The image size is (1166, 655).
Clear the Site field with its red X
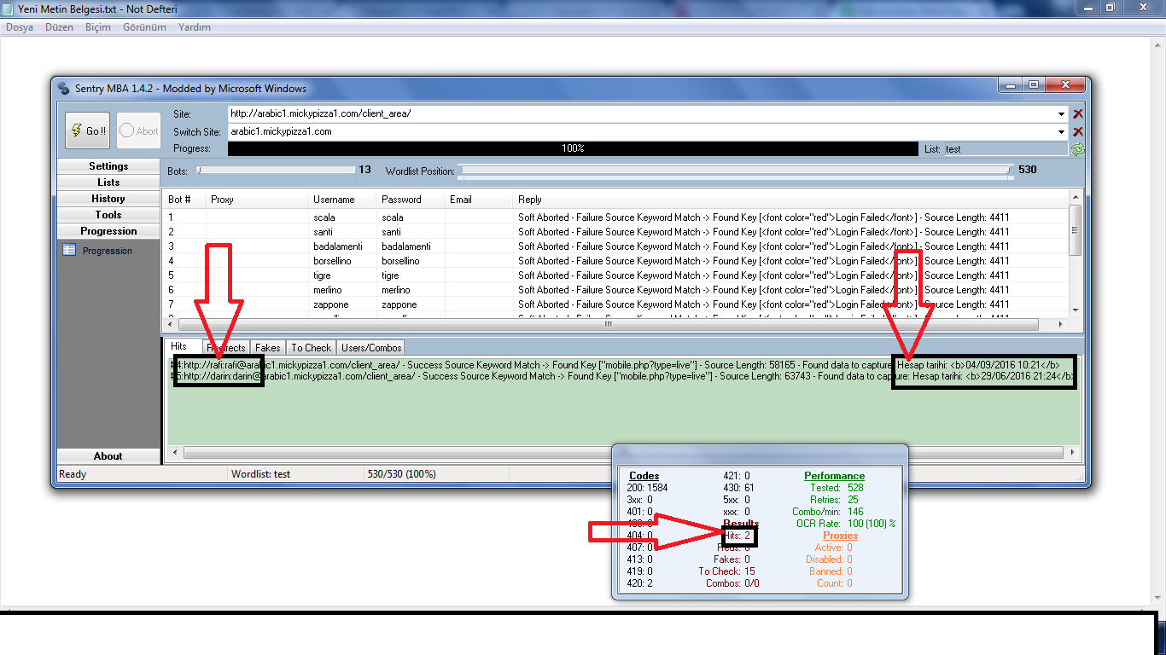click(x=1077, y=113)
